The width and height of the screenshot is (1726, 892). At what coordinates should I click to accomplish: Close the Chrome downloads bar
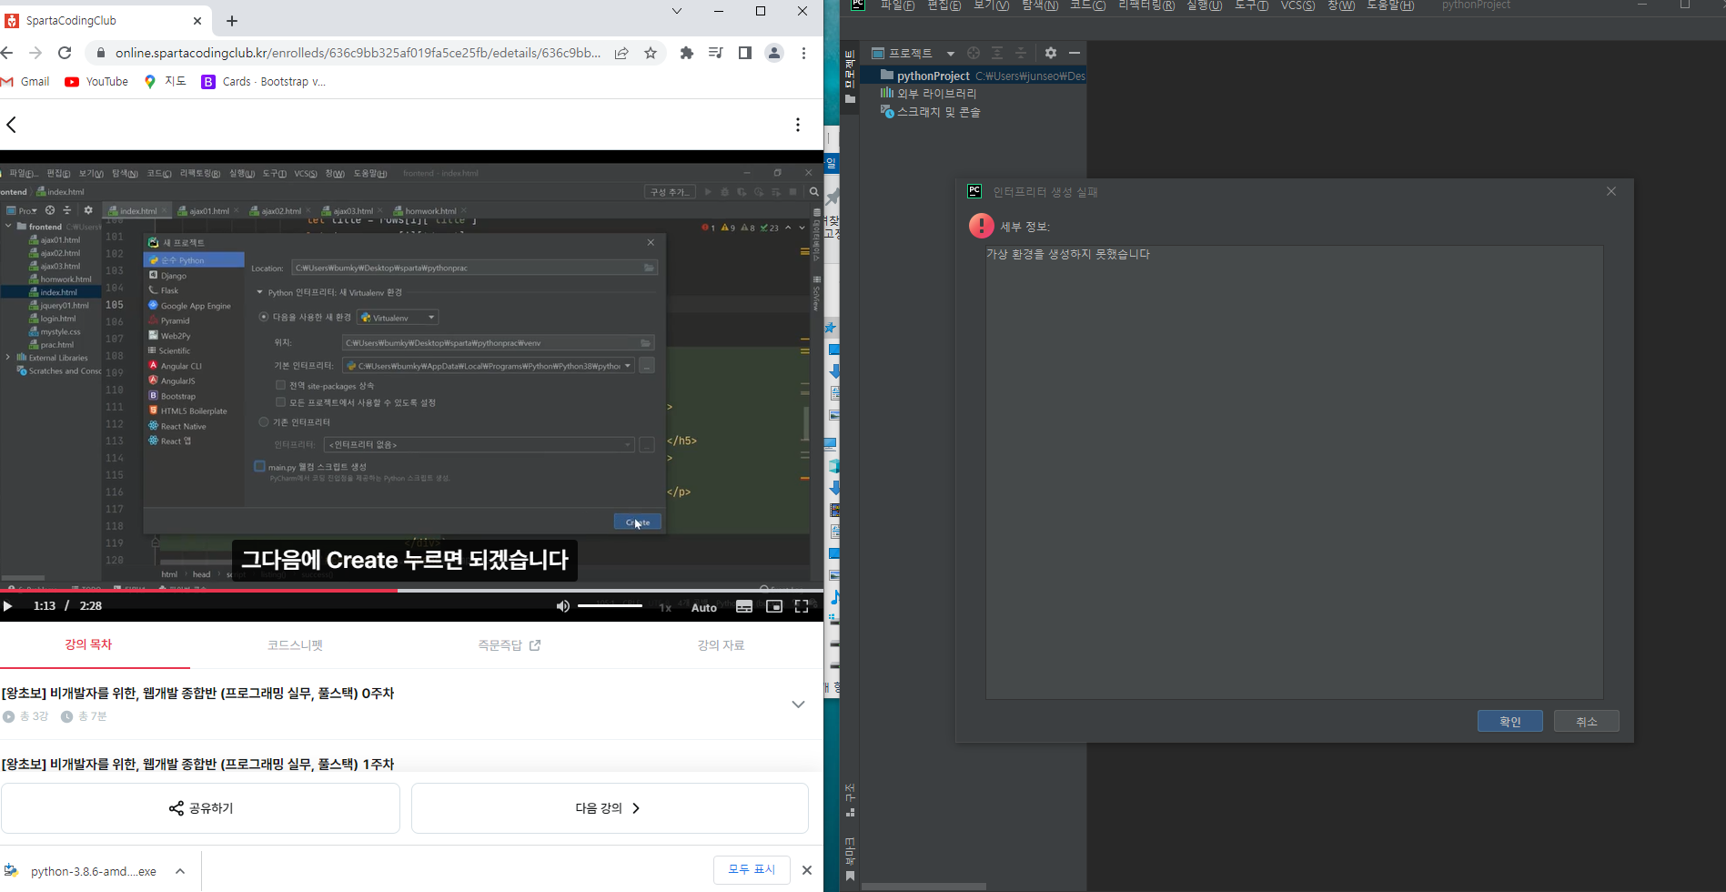(x=807, y=870)
